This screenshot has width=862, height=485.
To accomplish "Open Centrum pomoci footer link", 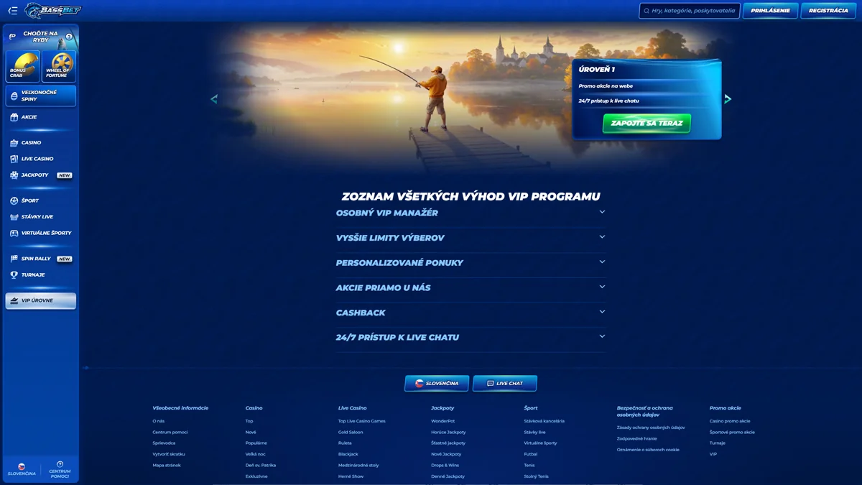I will 170,432.
